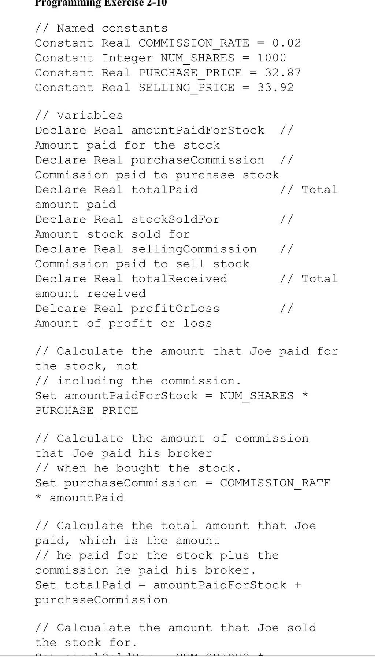Click the '// Named constants' comment line
Image resolution: width=375 pixels, height=657 pixels.
[x=101, y=28]
